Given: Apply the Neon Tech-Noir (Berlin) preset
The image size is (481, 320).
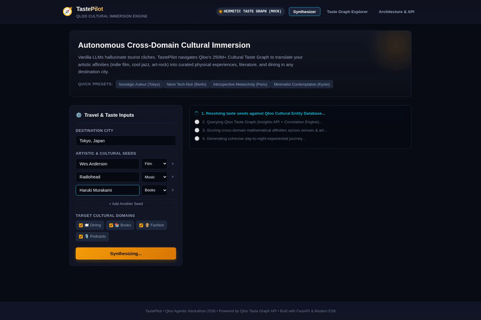Looking at the screenshot, I should click(187, 84).
